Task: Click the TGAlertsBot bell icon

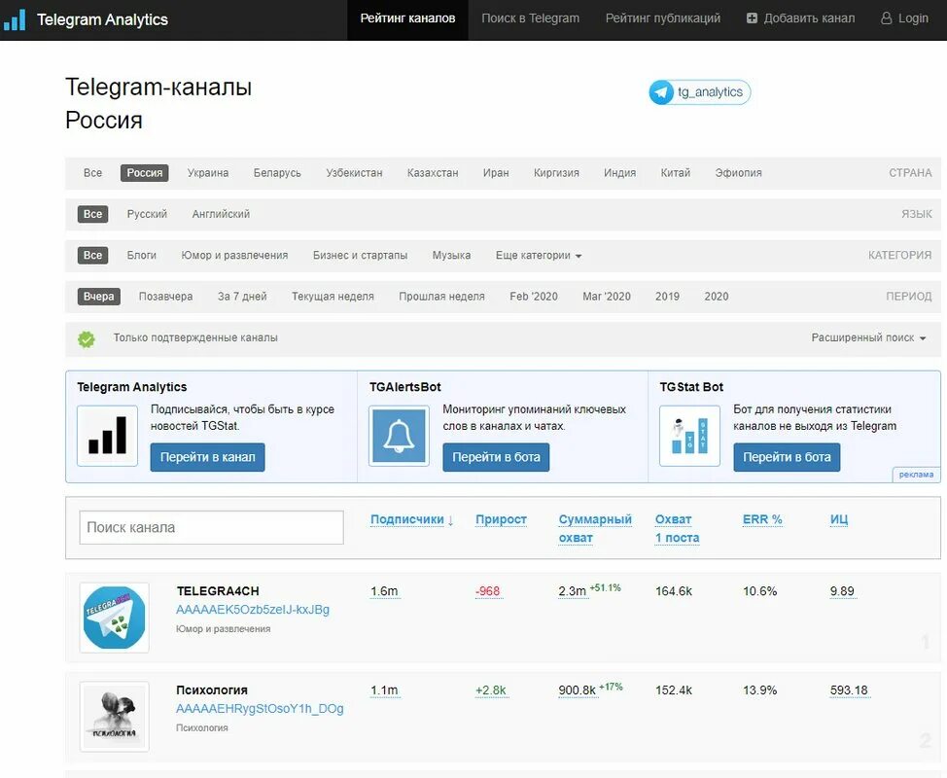Action: (x=399, y=436)
